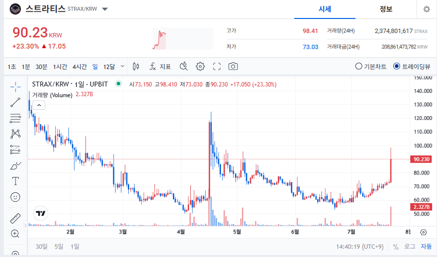Switch to the 정보 tab
This screenshot has width=437, height=257.
(386, 9)
